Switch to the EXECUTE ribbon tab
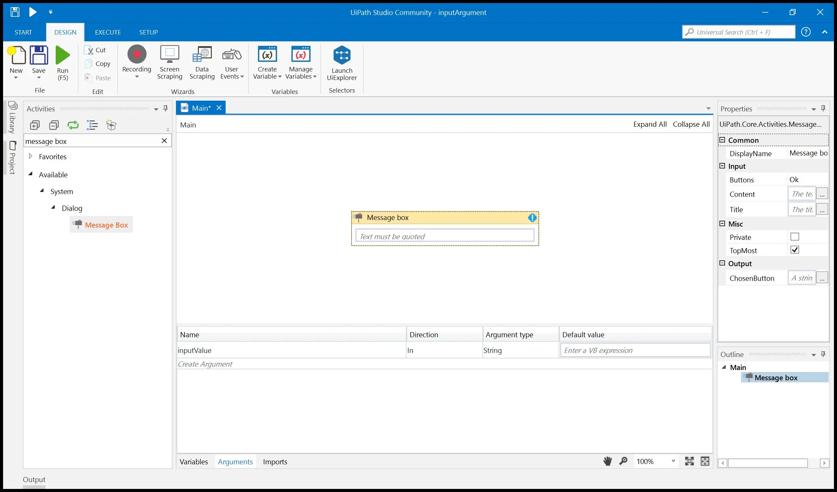This screenshot has width=837, height=492. point(108,32)
